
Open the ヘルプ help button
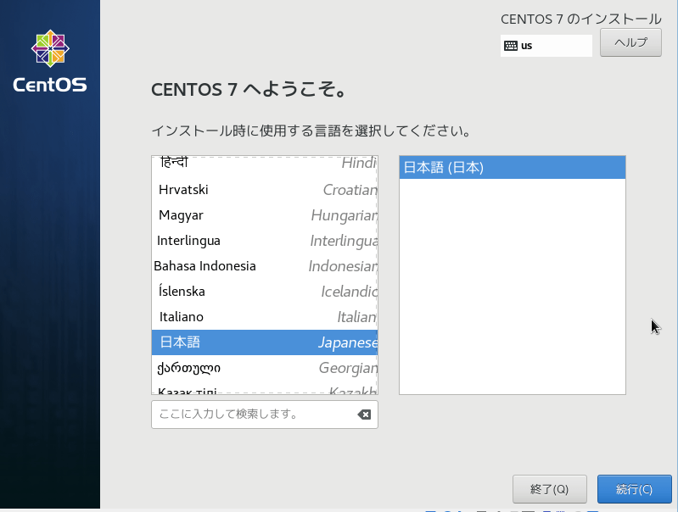[x=630, y=42]
